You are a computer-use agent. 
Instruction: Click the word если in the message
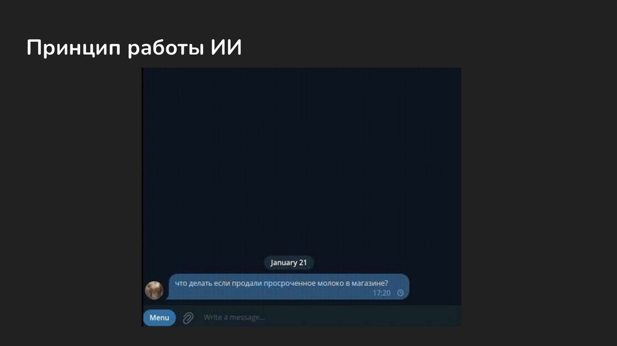(x=222, y=283)
